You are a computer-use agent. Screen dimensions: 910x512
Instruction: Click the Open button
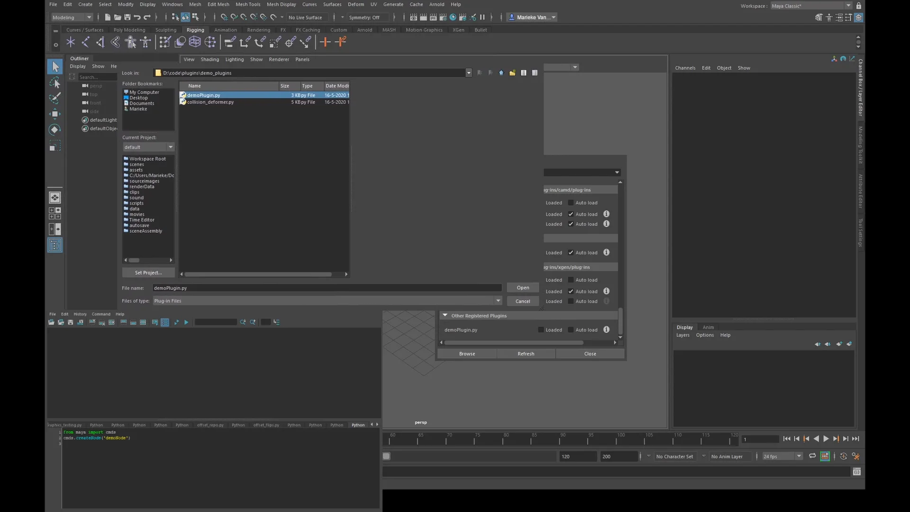tap(523, 288)
